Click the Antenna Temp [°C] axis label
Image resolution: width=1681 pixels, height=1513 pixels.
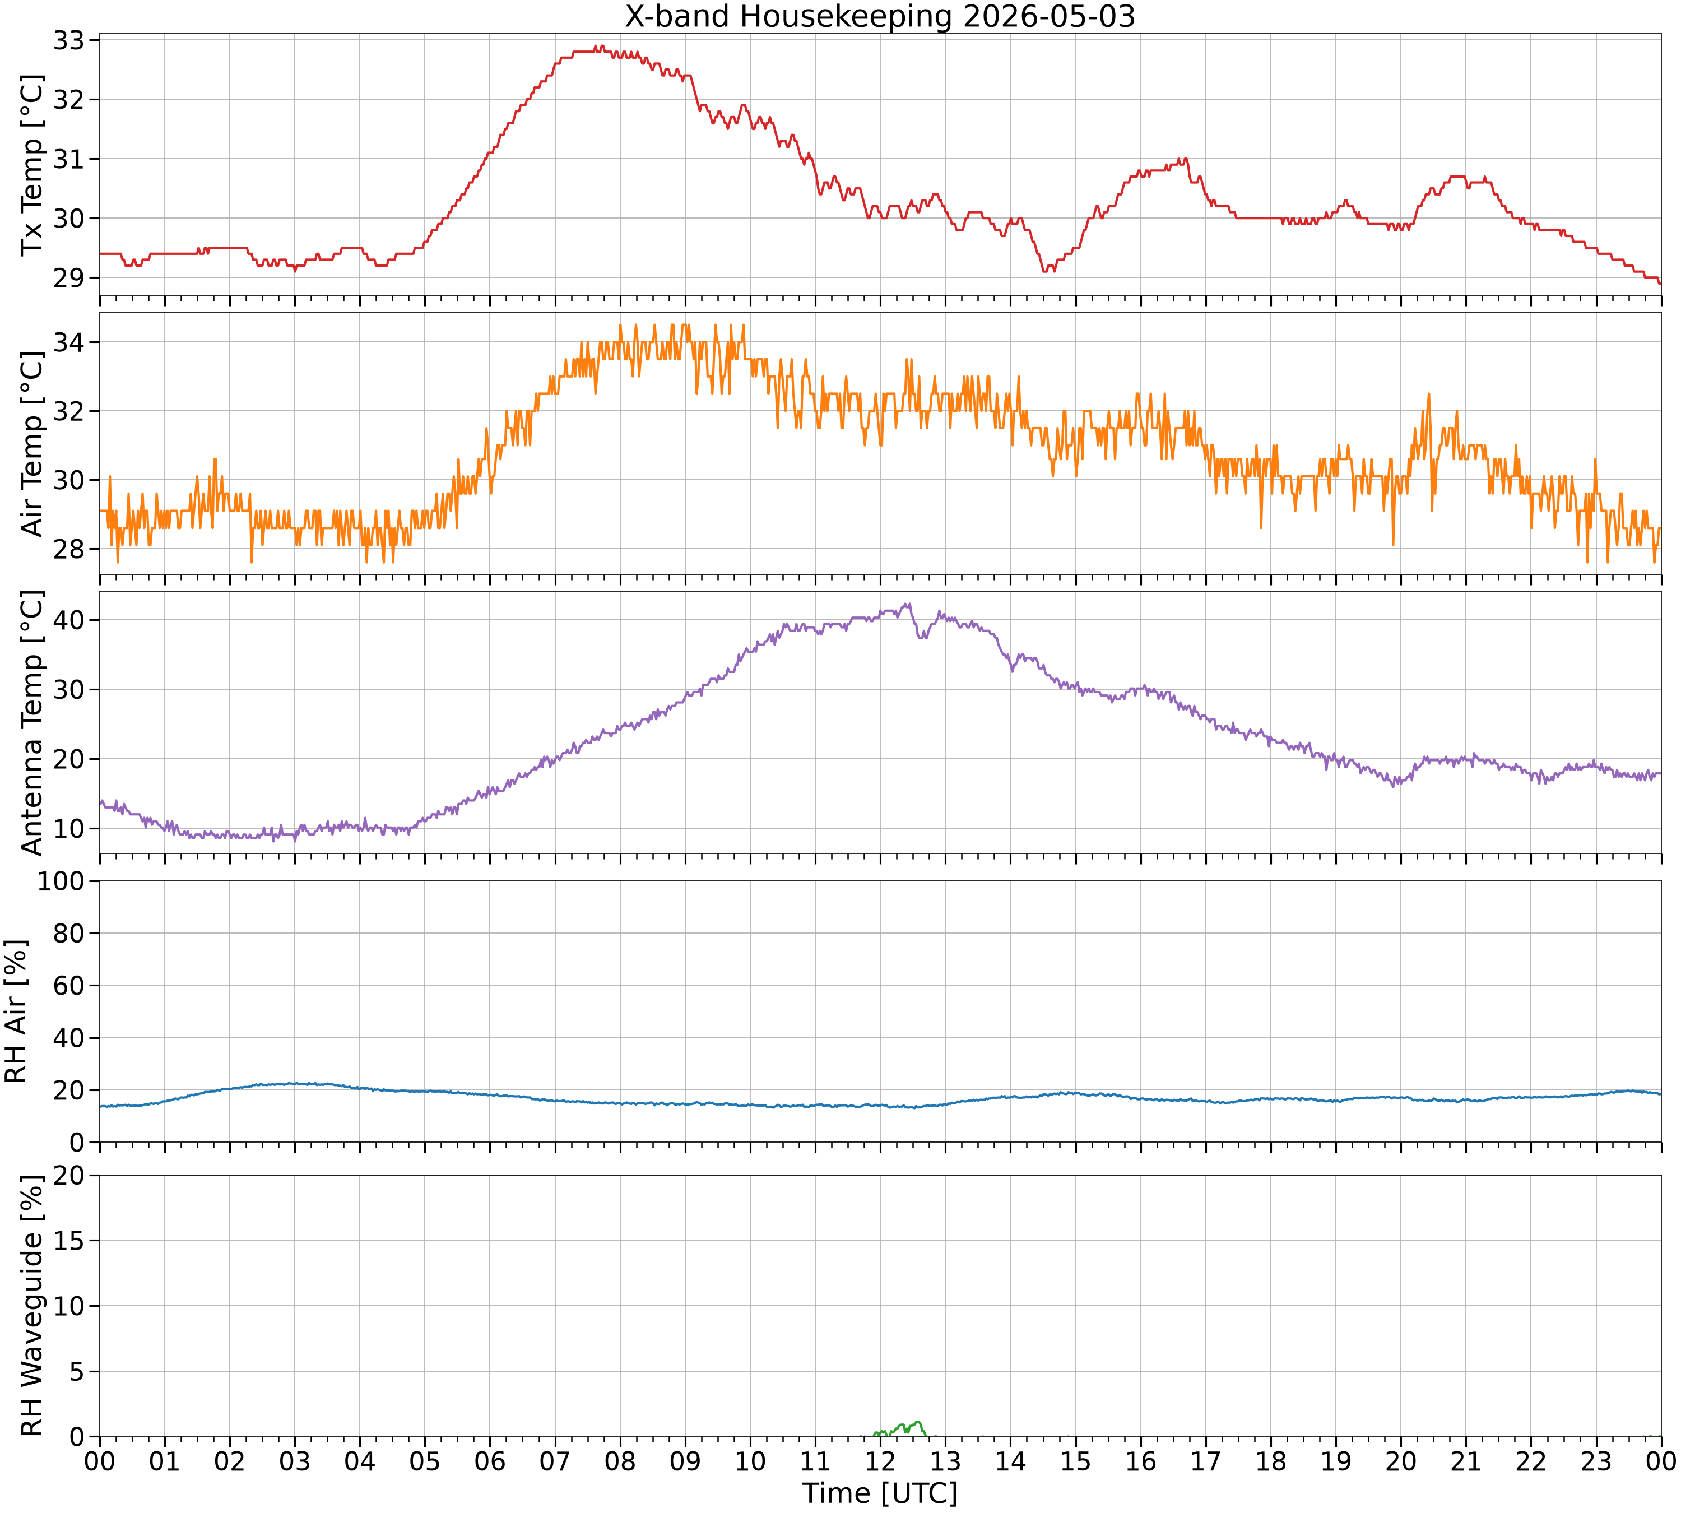click(31, 722)
